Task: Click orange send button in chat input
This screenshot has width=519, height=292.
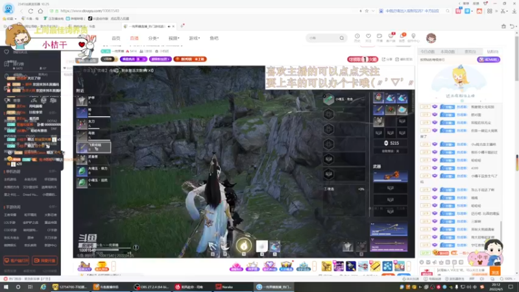Action: tap(495, 272)
